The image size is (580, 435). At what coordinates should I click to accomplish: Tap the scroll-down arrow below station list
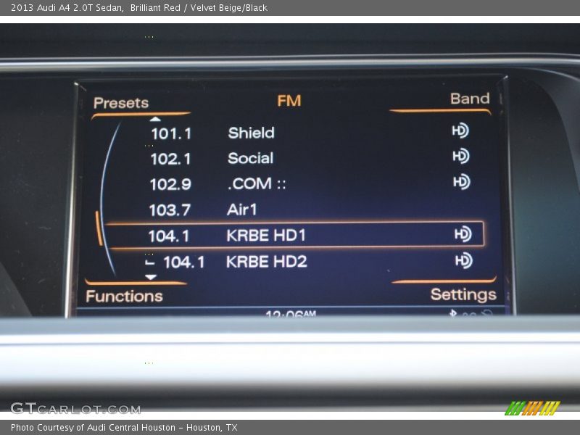coord(151,277)
